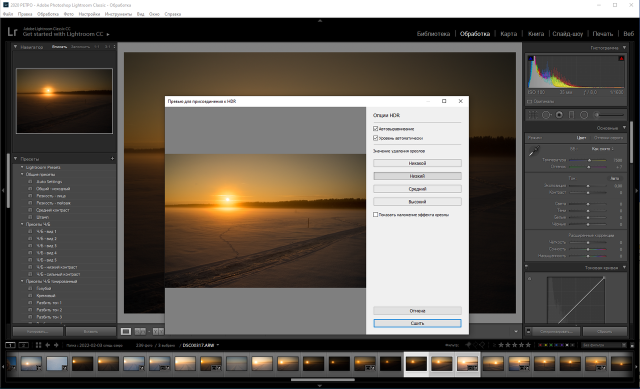This screenshot has height=389, width=640.
Task: Click the Сбросить button
Action: click(x=604, y=331)
